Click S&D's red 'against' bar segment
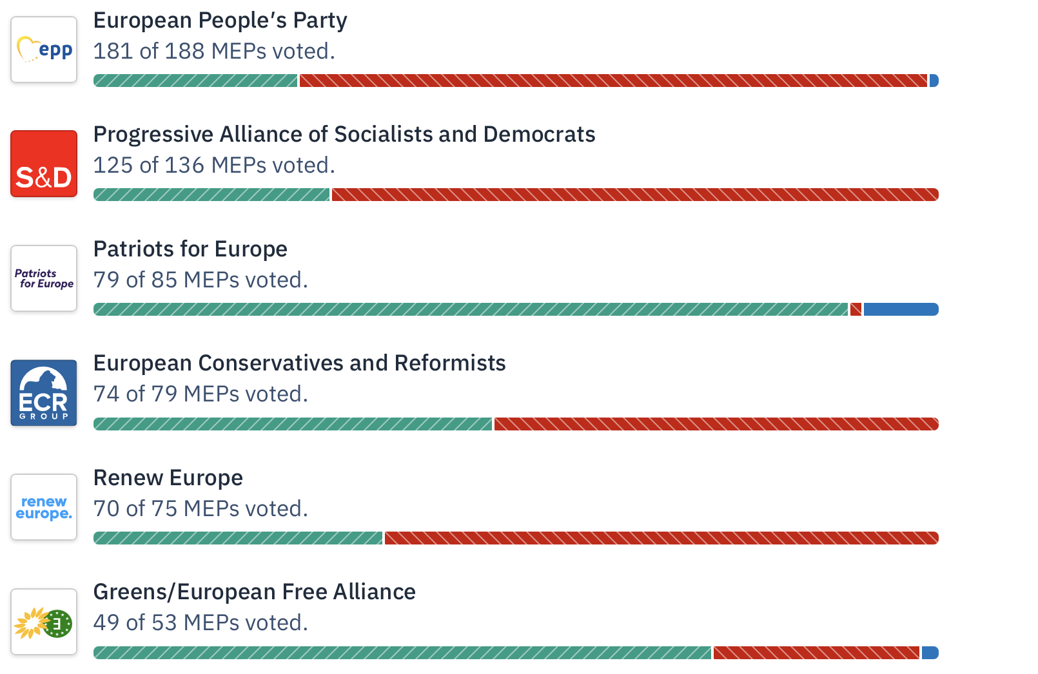Image resolution: width=1038 pixels, height=674 pixels. click(x=634, y=195)
